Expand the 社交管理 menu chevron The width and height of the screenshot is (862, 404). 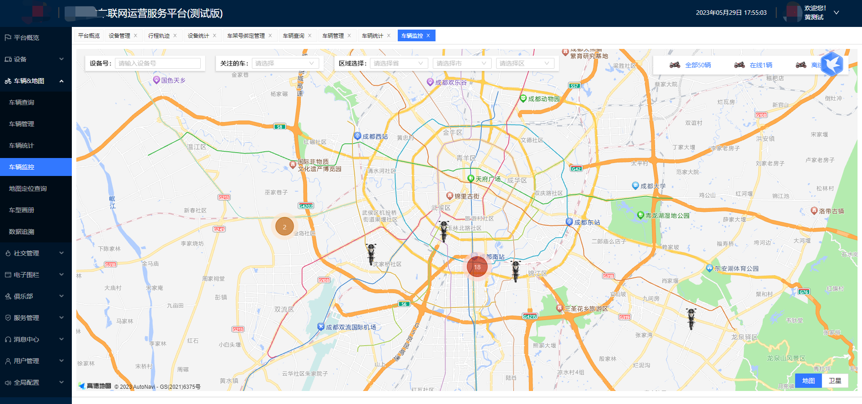point(62,253)
